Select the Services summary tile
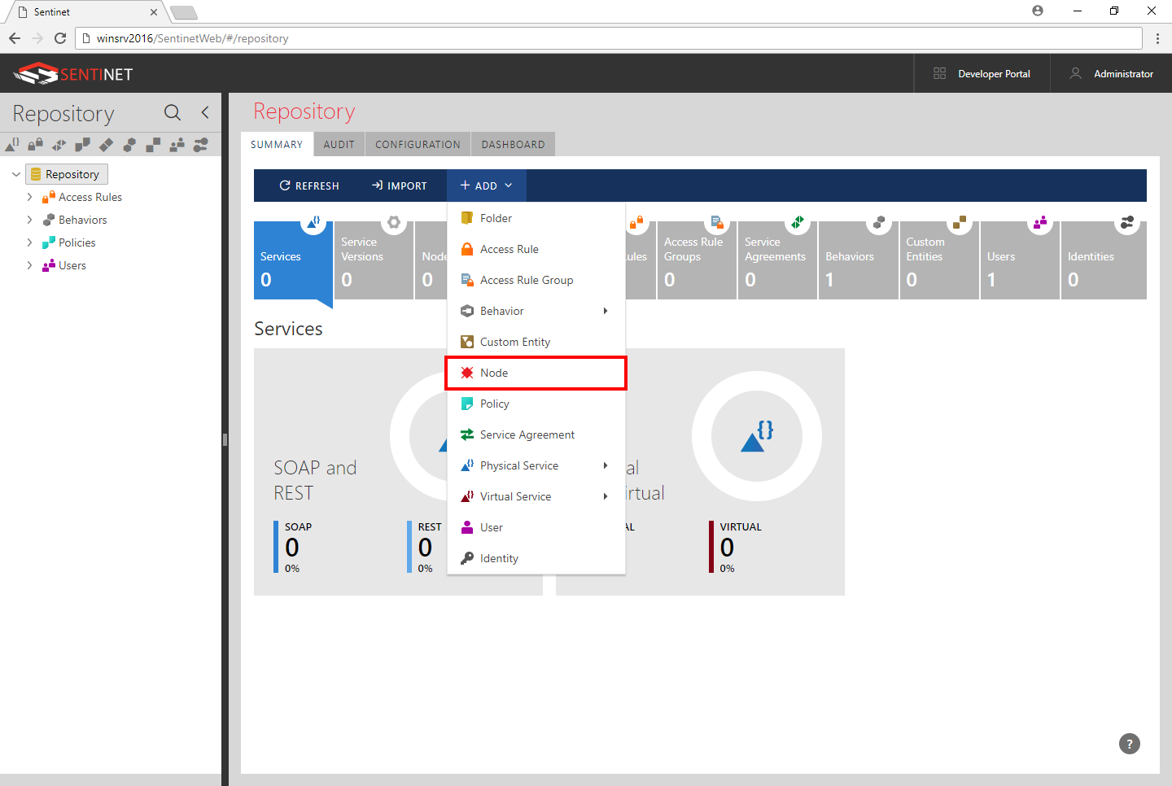The image size is (1172, 786). (293, 260)
